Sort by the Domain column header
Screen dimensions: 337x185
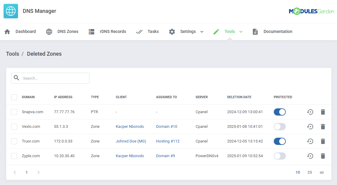(x=28, y=97)
